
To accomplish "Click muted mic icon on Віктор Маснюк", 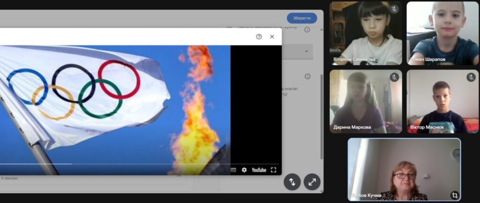I will pyautogui.click(x=471, y=77).
